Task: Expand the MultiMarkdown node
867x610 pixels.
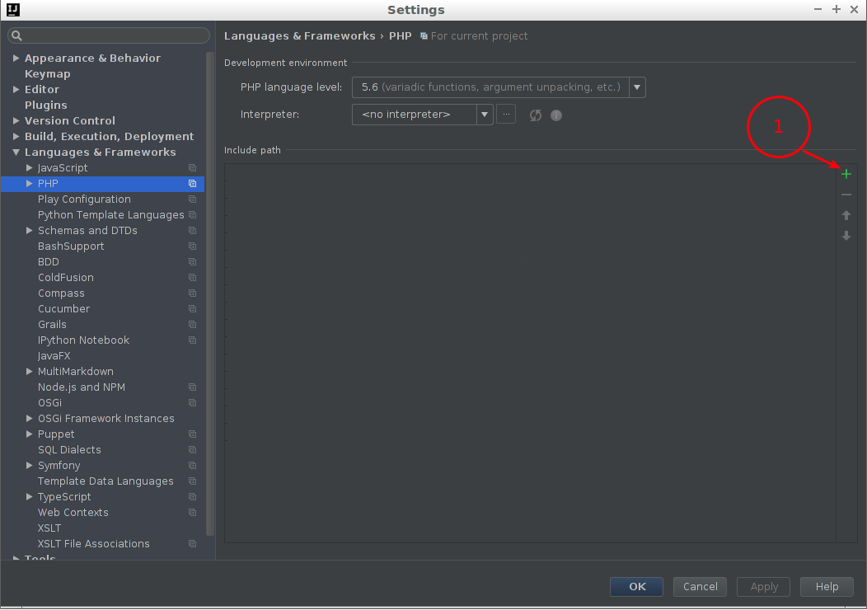Action: click(30, 371)
